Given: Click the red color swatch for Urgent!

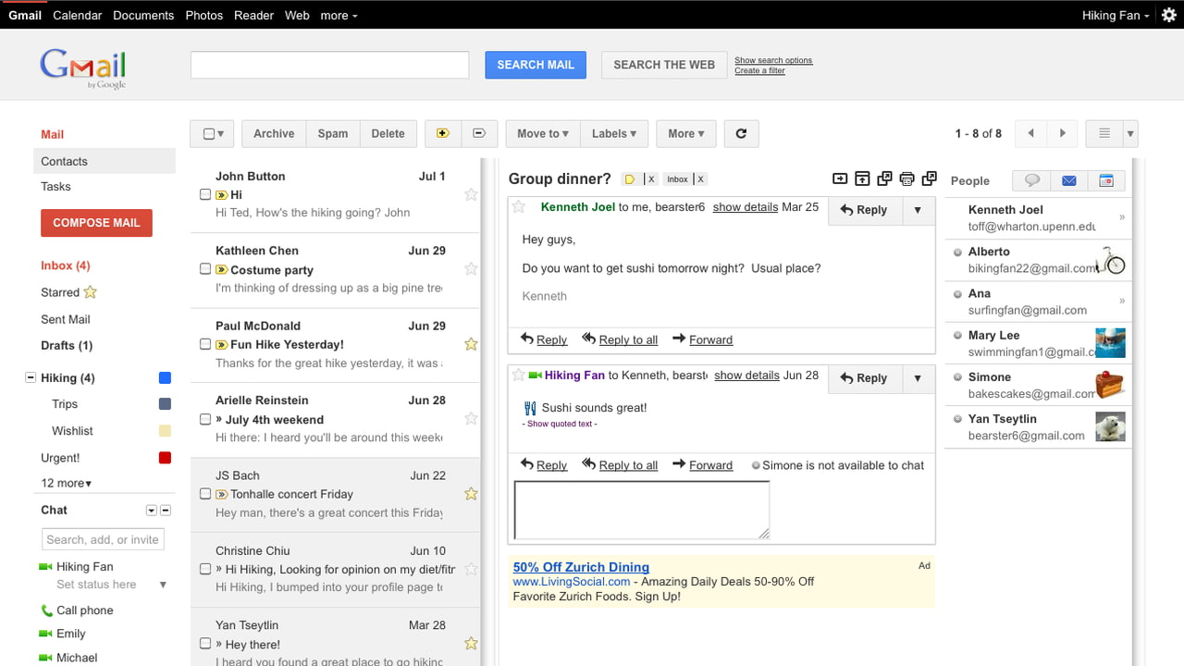Looking at the screenshot, I should tap(165, 458).
